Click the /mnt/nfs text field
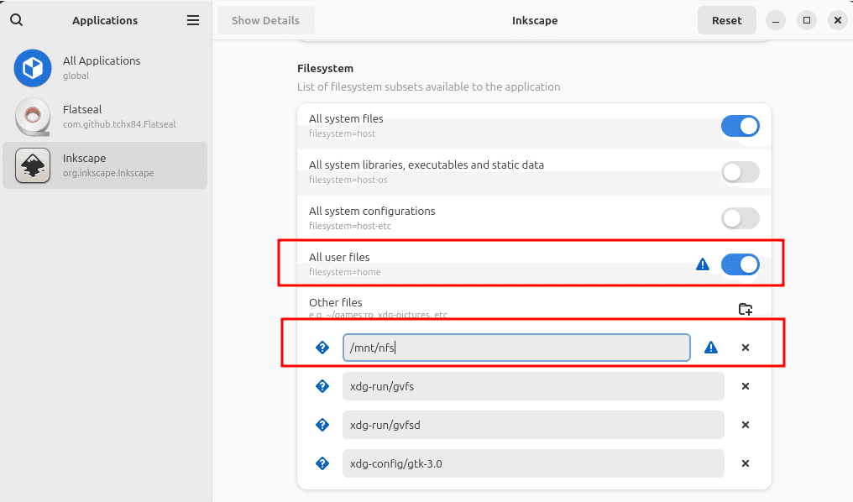This screenshot has width=853, height=502. (515, 348)
